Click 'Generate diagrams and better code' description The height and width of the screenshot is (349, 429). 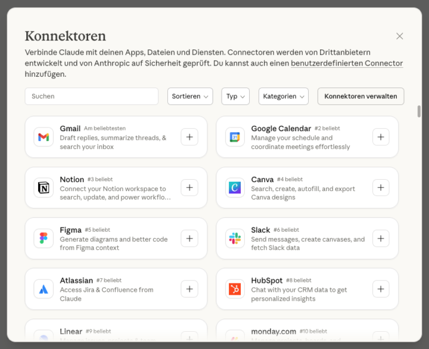(x=114, y=244)
